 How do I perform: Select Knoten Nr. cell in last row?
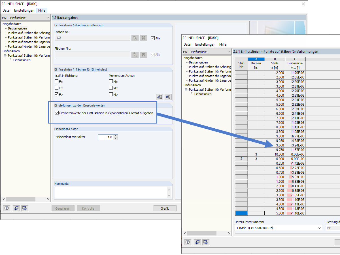coord(256,213)
